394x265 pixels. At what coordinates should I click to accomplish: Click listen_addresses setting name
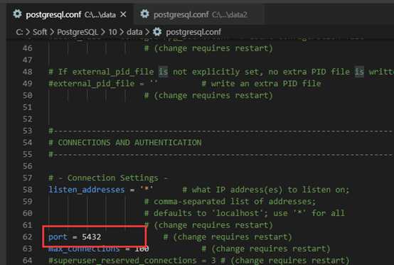point(87,190)
